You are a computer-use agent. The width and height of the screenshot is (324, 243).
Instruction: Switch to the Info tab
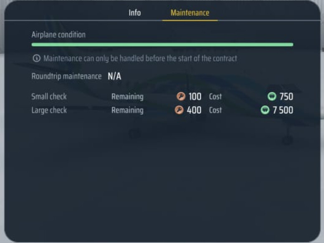tap(134, 13)
